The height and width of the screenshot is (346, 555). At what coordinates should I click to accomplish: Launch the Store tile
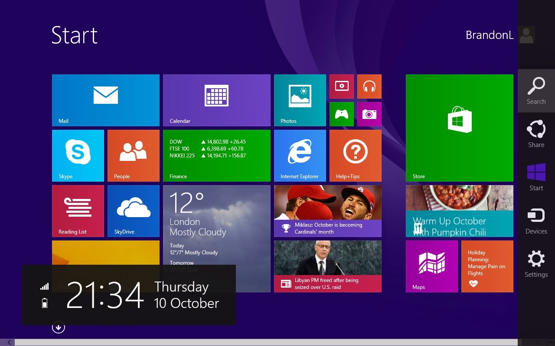pyautogui.click(x=460, y=128)
